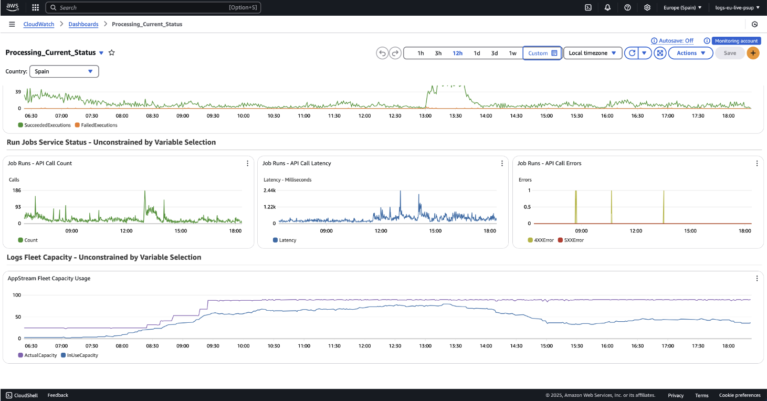The width and height of the screenshot is (767, 401).
Task: Favorite the dashboard with the star icon
Action: click(112, 52)
